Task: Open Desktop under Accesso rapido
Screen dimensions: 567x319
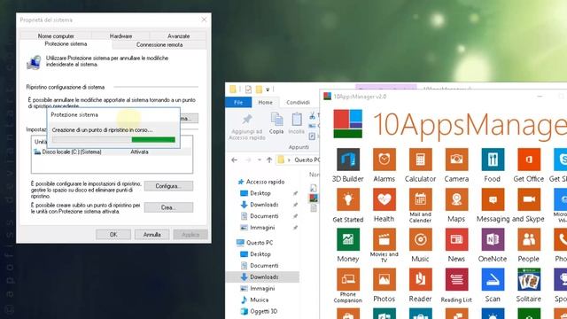Action: [x=256, y=193]
